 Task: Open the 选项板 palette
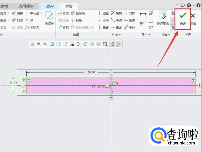point(49,18)
